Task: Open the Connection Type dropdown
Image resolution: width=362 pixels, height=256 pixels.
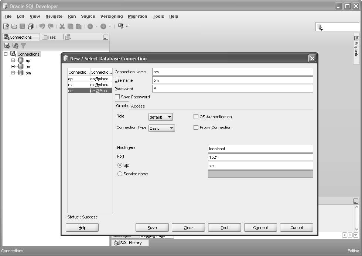Action: [162, 128]
